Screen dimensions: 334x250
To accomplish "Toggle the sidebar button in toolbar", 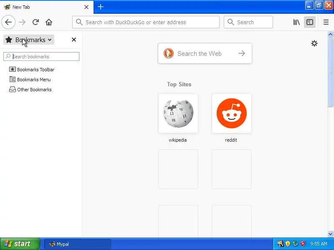I will pyautogui.click(x=310, y=22).
